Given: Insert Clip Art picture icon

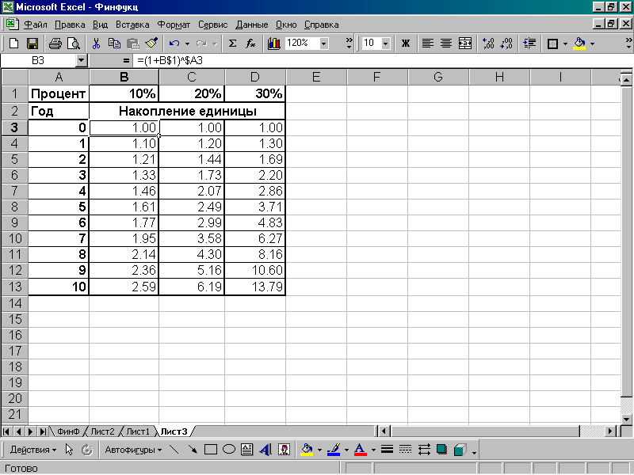Looking at the screenshot, I should click(285, 450).
